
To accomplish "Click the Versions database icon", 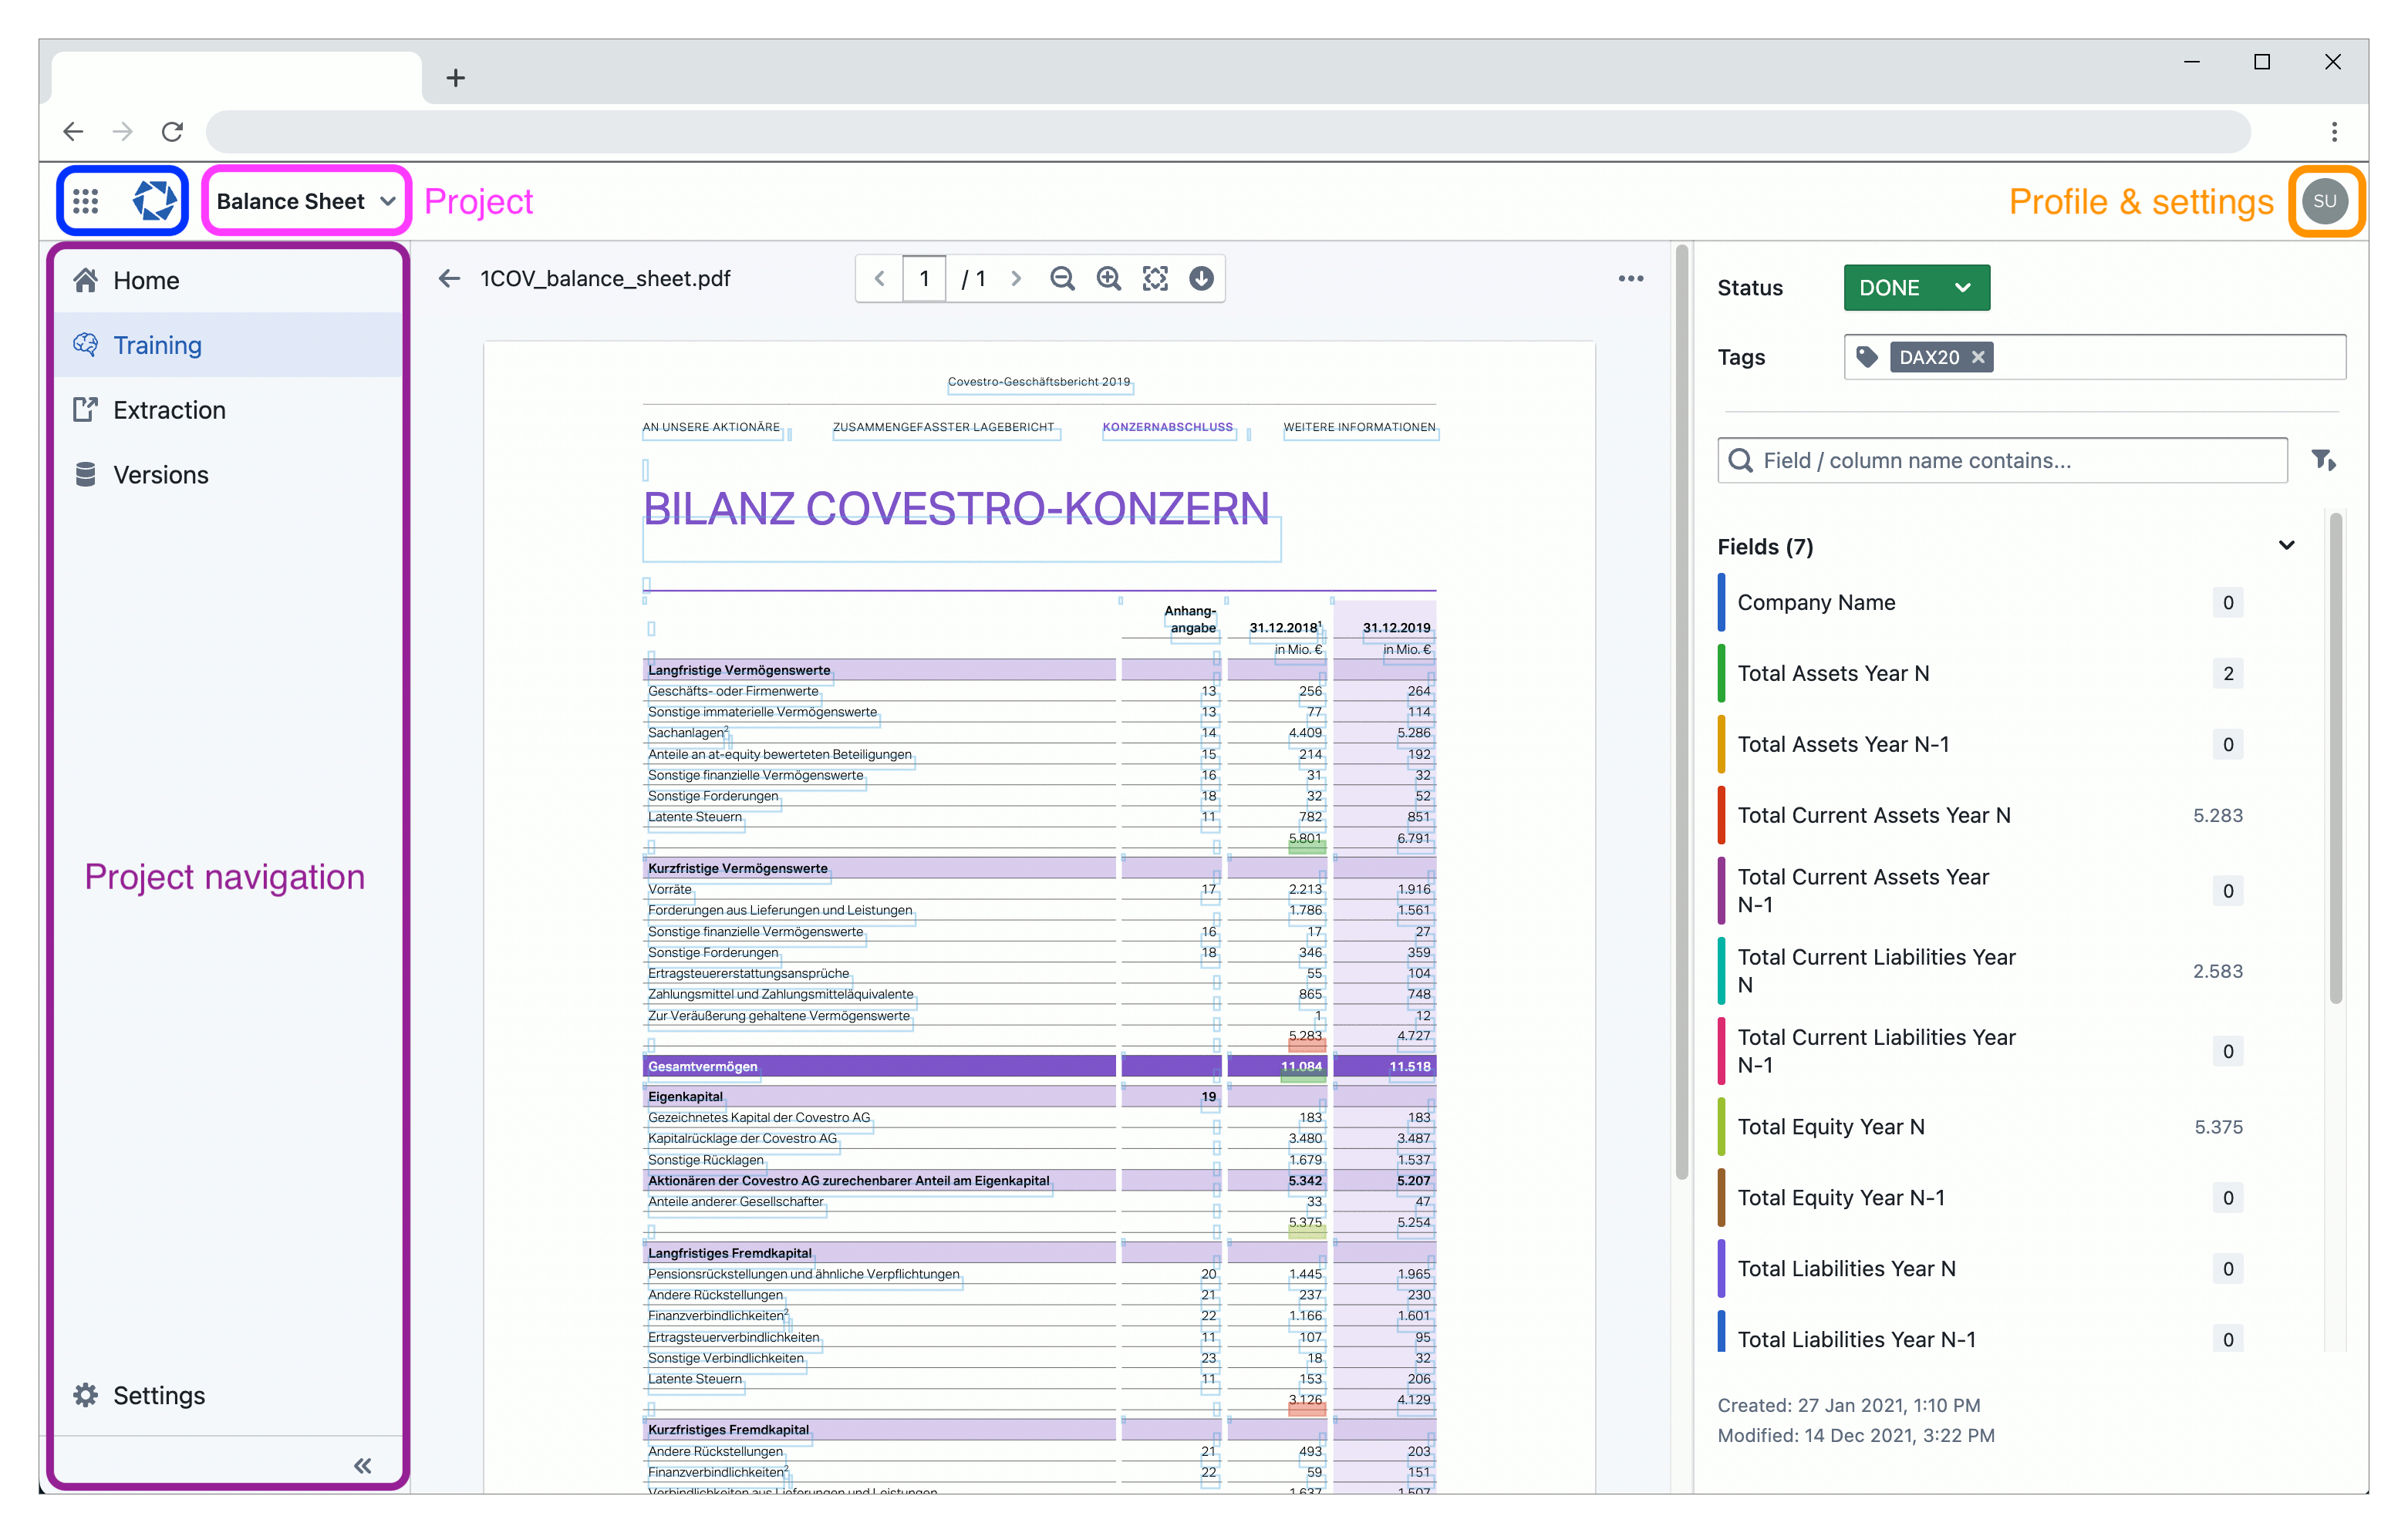I will (86, 474).
